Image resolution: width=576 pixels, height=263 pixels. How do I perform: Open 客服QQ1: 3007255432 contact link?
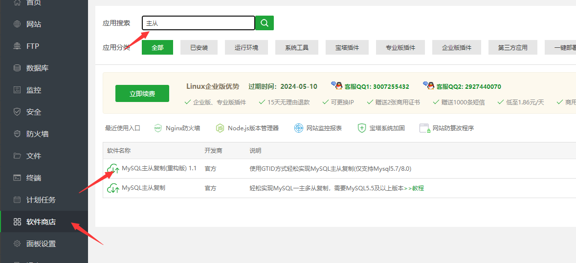click(377, 86)
